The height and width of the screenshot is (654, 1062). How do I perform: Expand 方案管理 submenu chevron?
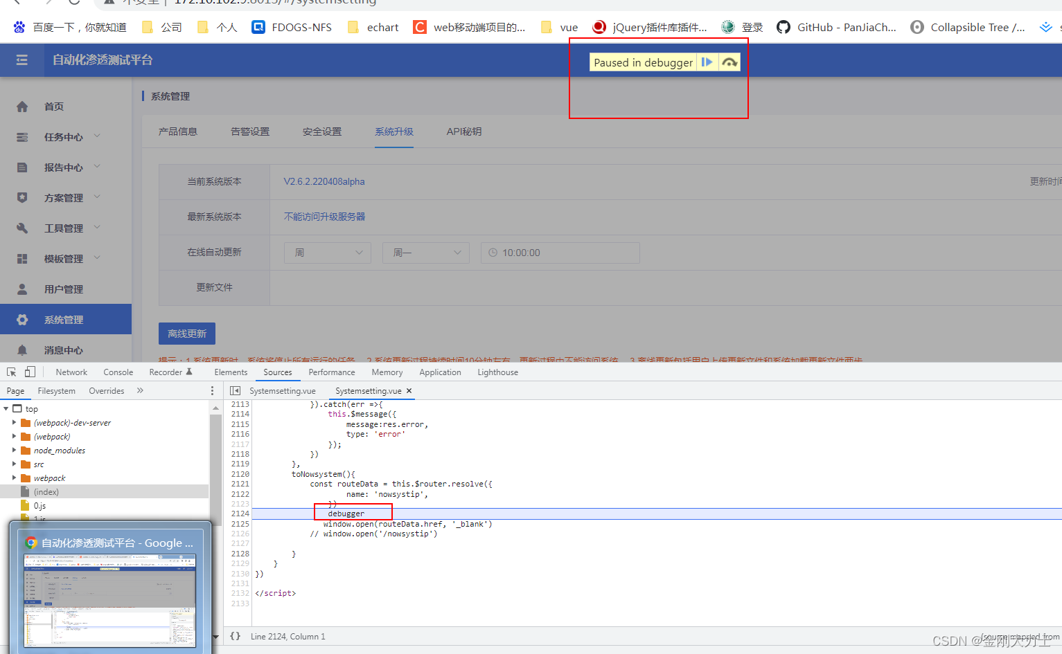point(97,197)
